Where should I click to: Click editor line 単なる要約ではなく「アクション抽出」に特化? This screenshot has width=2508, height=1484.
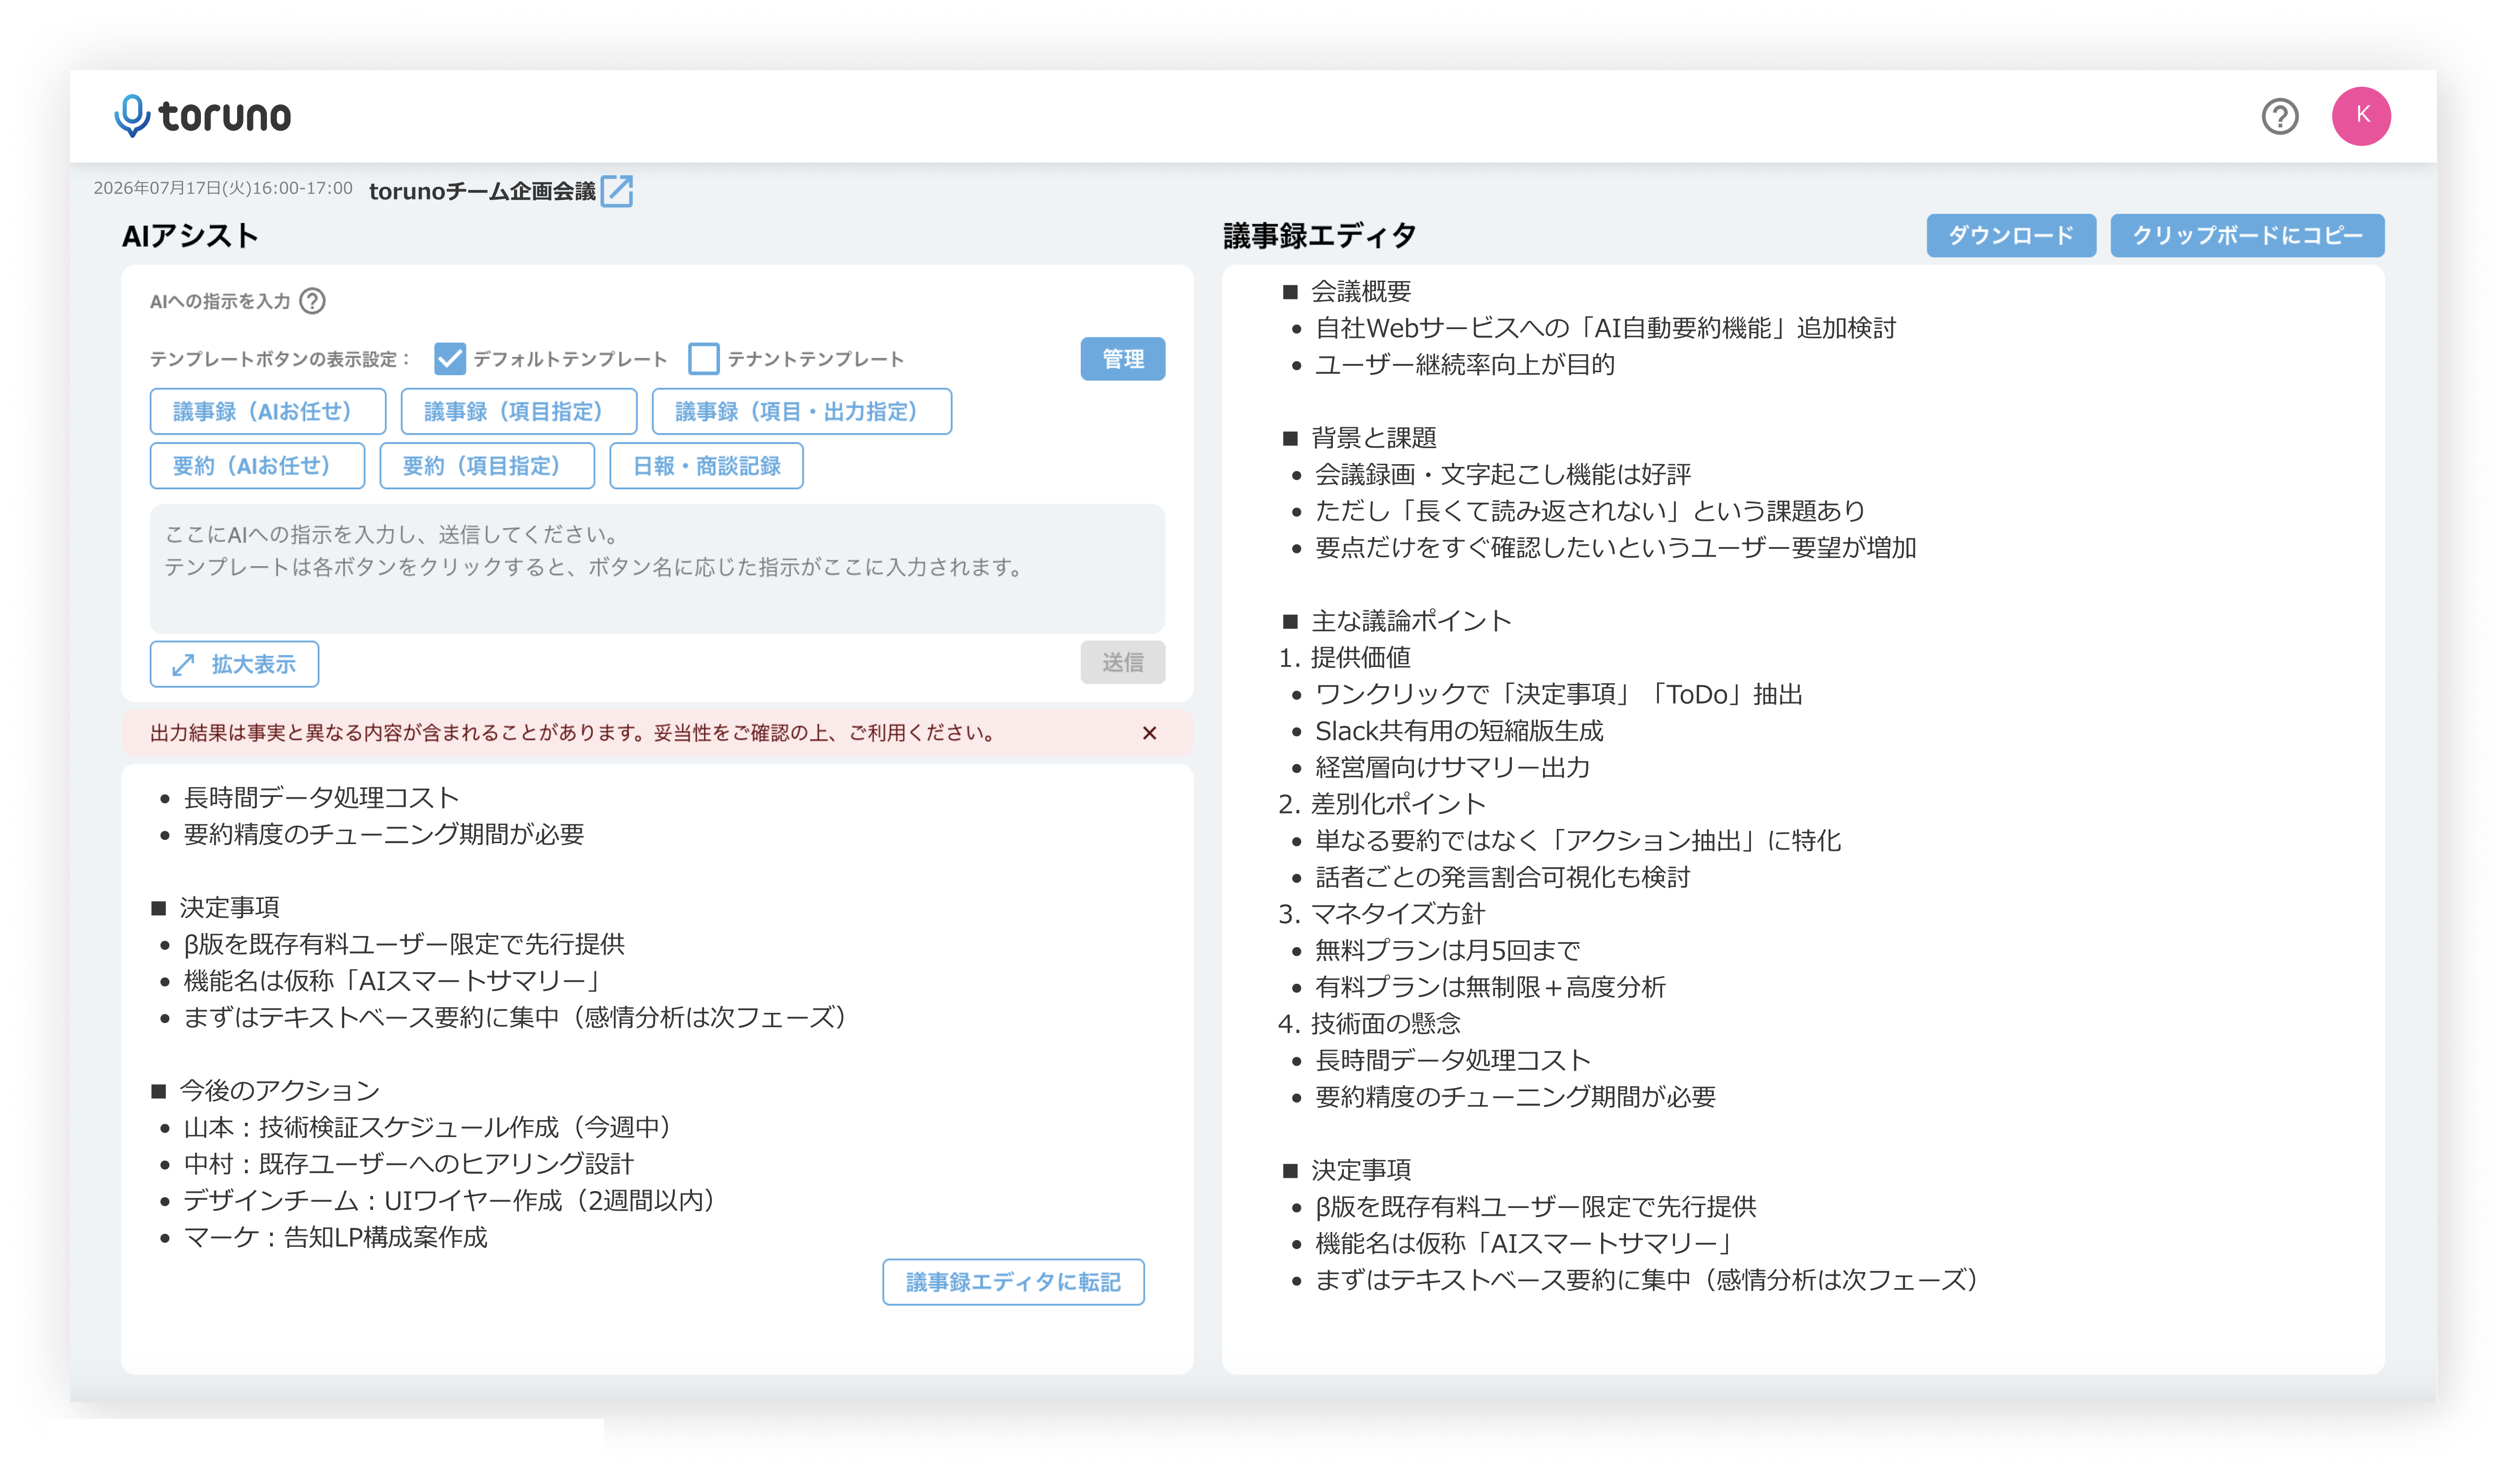point(1577,840)
